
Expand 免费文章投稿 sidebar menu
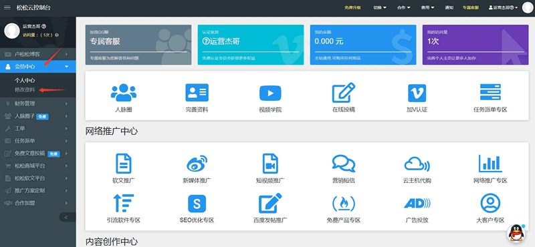point(38,154)
